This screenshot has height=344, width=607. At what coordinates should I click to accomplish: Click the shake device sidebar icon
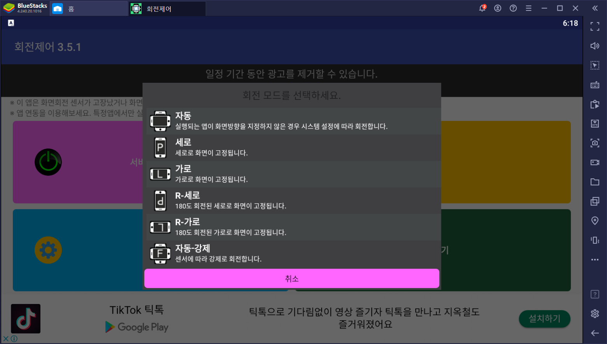(x=595, y=240)
